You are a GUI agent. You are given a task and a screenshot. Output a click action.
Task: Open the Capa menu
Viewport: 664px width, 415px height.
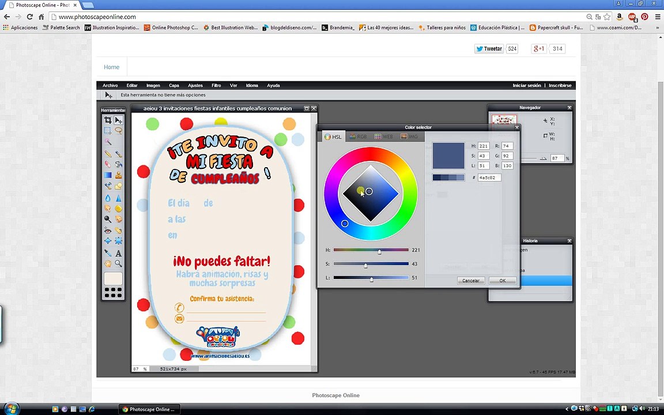click(174, 85)
